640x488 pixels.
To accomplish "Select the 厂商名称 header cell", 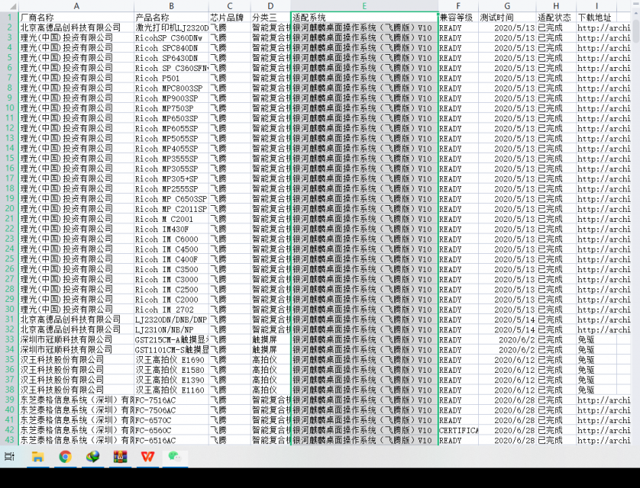I will [x=76, y=18].
